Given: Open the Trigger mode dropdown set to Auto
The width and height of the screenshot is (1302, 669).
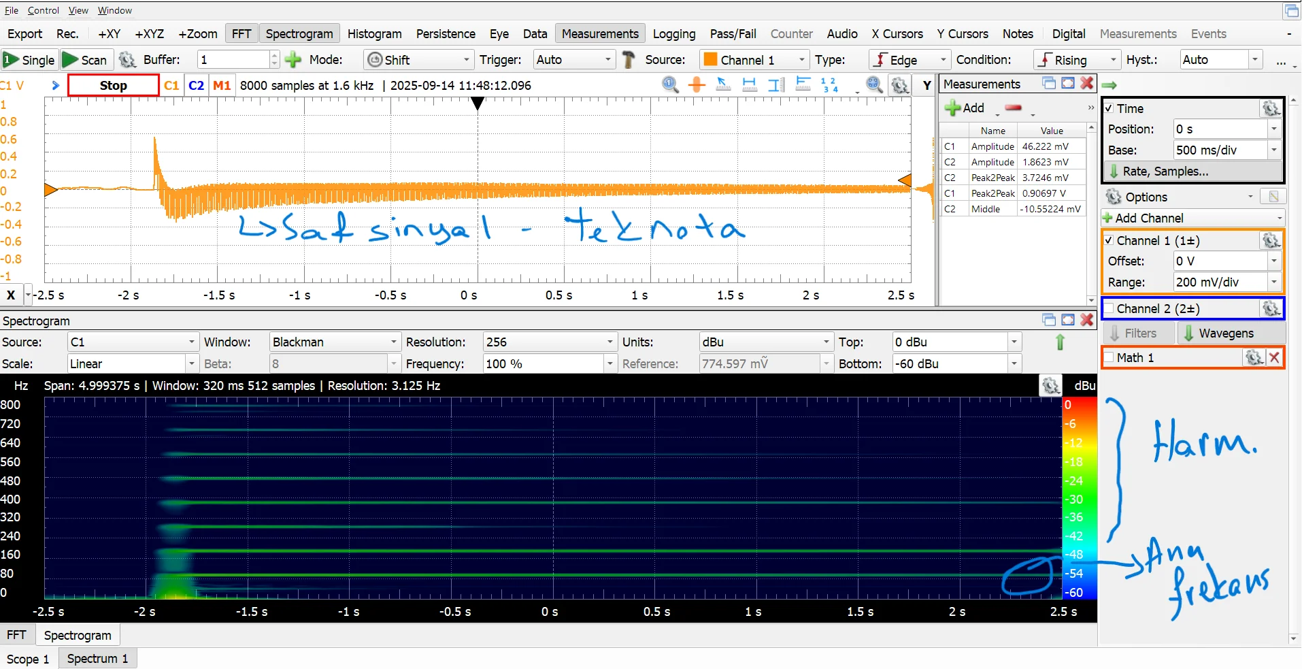Looking at the screenshot, I should (x=573, y=60).
